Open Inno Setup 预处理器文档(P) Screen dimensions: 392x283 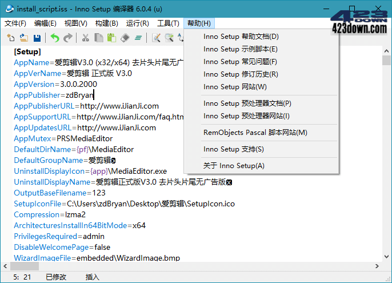tap(262, 103)
